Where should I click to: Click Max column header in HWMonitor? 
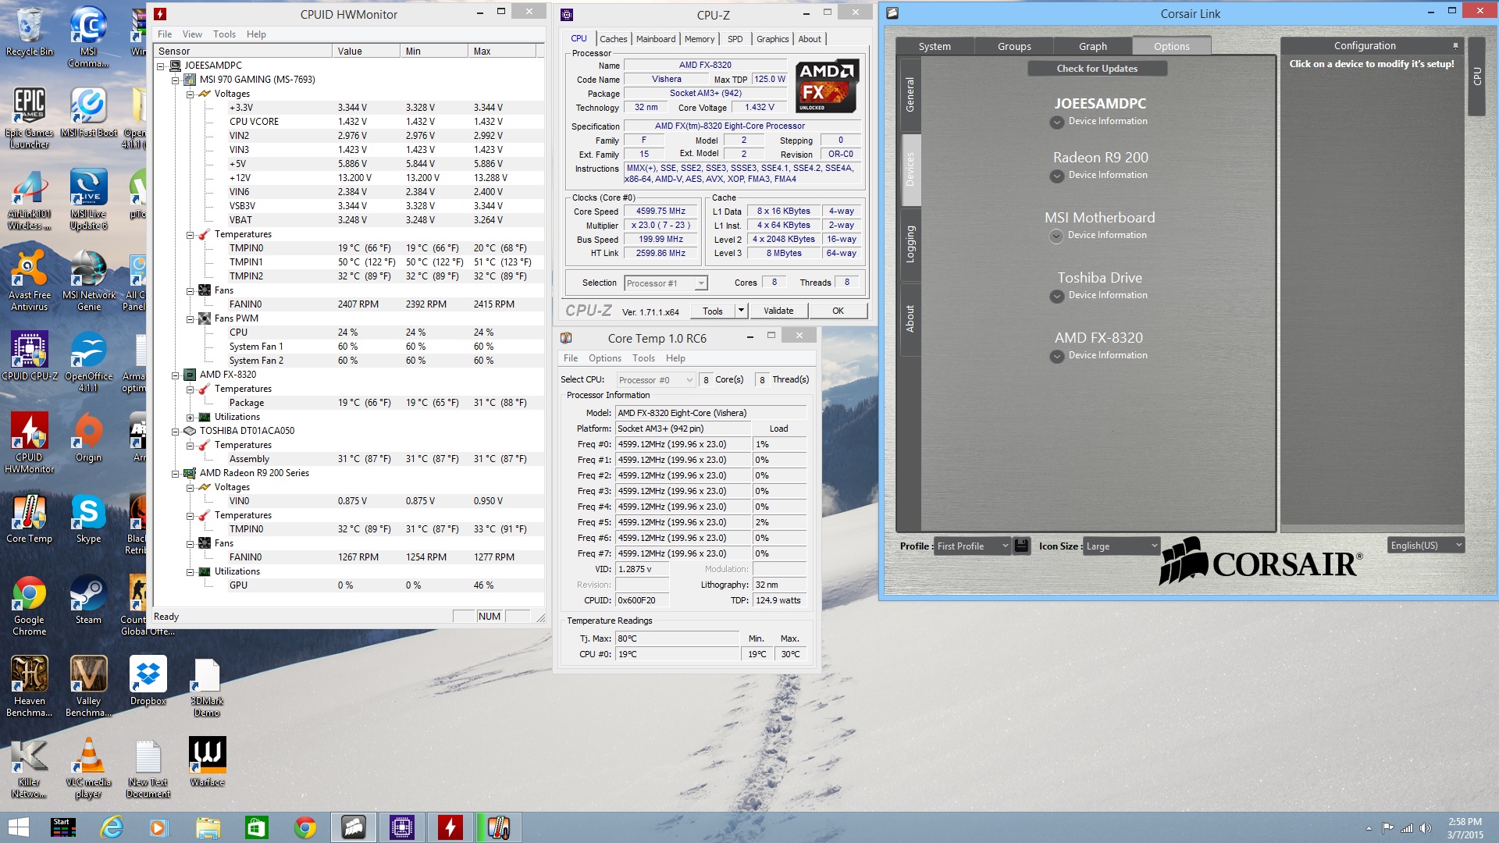coord(502,52)
